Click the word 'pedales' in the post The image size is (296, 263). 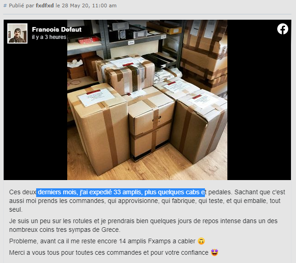[219, 192]
